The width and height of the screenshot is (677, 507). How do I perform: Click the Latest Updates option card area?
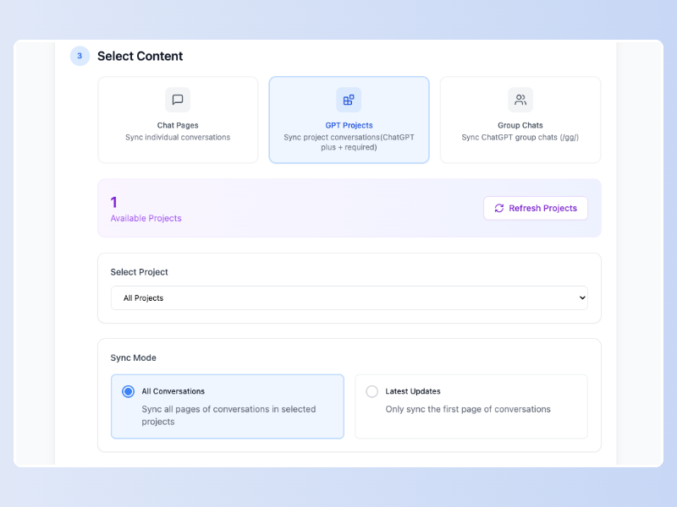(471, 407)
